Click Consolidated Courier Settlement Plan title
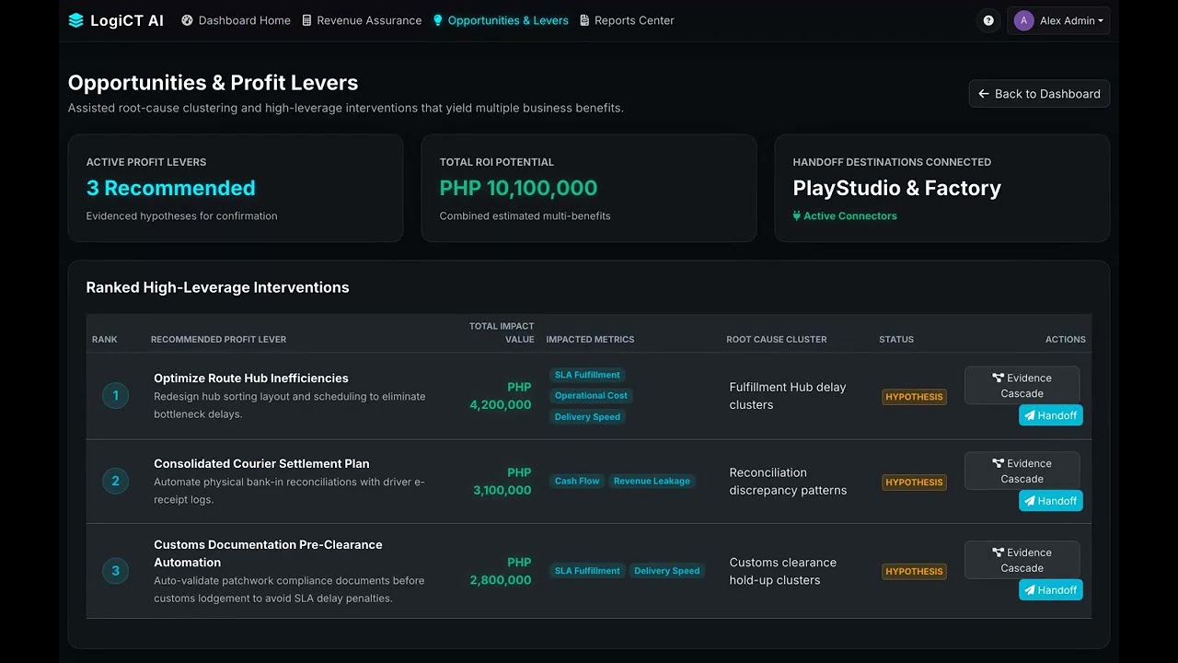 pyautogui.click(x=261, y=464)
